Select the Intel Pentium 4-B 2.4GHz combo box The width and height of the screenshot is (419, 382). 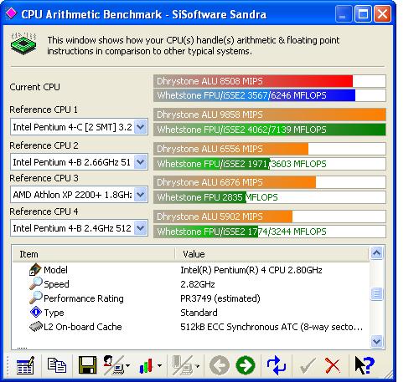click(79, 228)
